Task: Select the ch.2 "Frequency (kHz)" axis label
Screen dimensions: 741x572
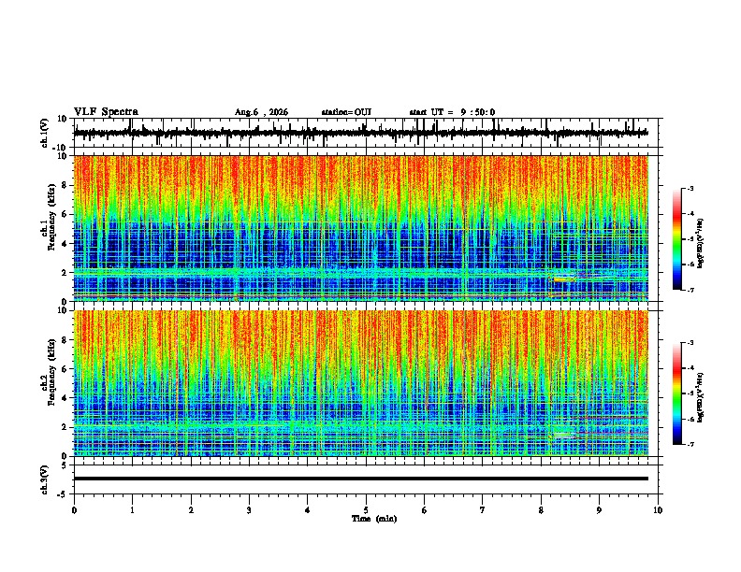Action: pos(51,372)
